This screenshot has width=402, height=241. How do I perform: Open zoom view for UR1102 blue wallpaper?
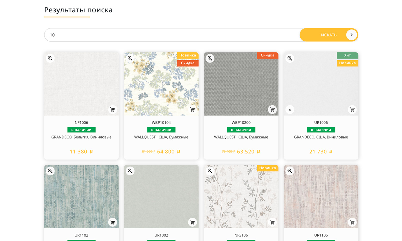pyautogui.click(x=50, y=171)
